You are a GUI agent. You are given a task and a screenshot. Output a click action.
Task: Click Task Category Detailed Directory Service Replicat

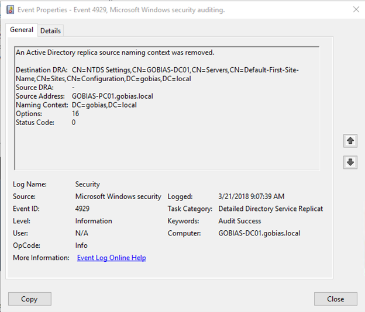tap(270, 209)
